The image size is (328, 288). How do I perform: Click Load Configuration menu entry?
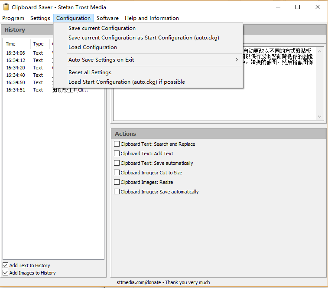[93, 47]
